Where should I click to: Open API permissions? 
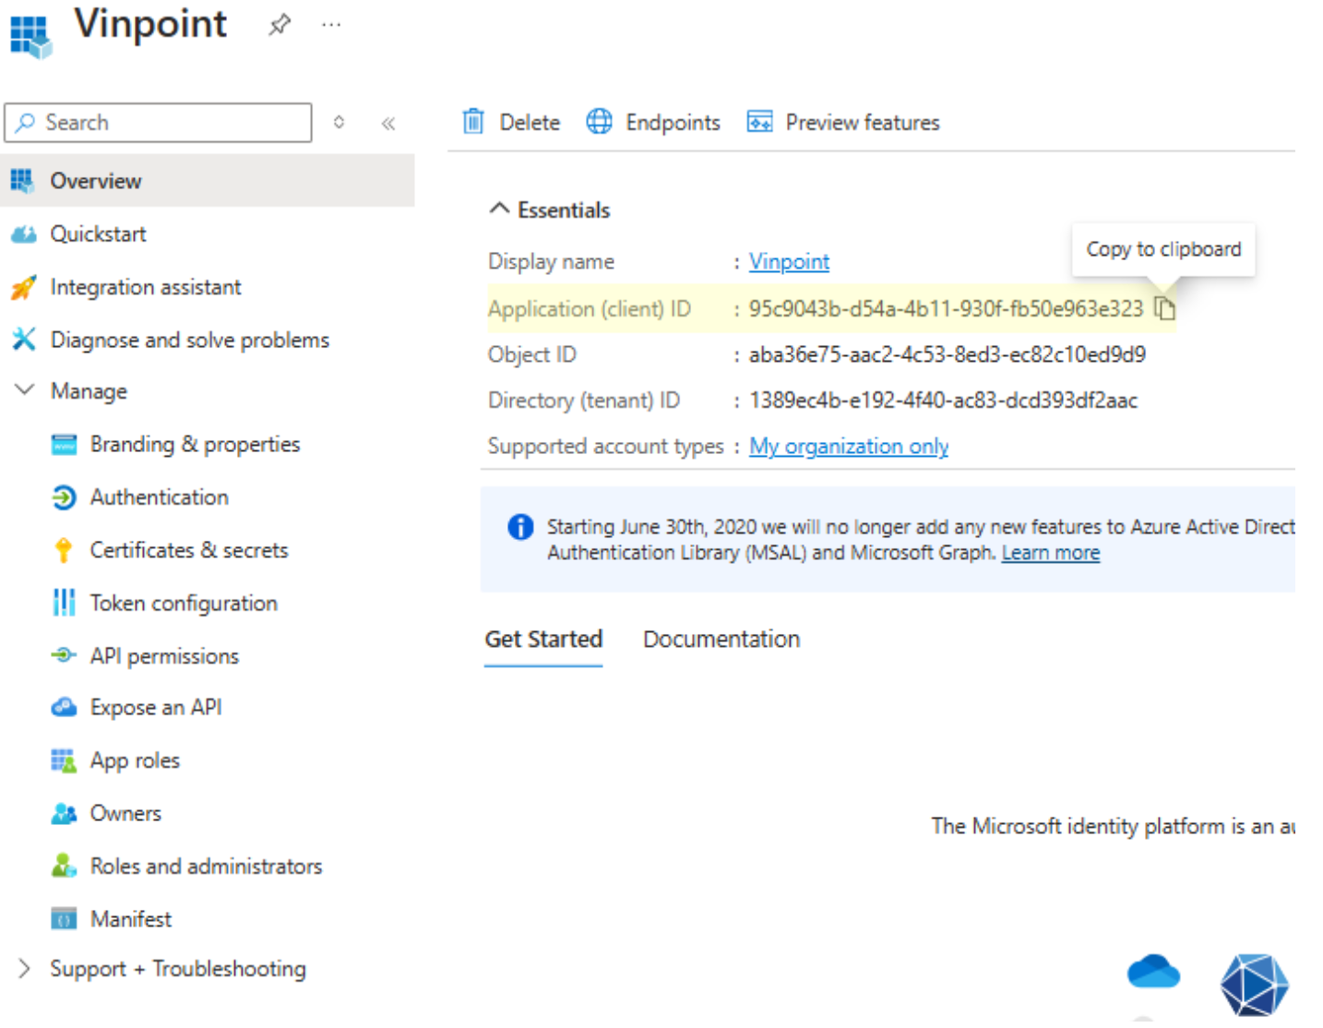[164, 656]
